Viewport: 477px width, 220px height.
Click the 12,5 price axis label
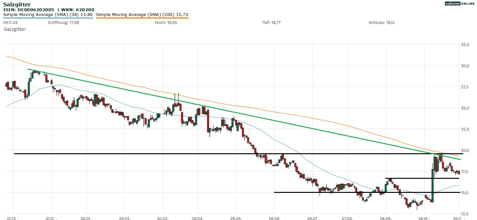click(465, 214)
